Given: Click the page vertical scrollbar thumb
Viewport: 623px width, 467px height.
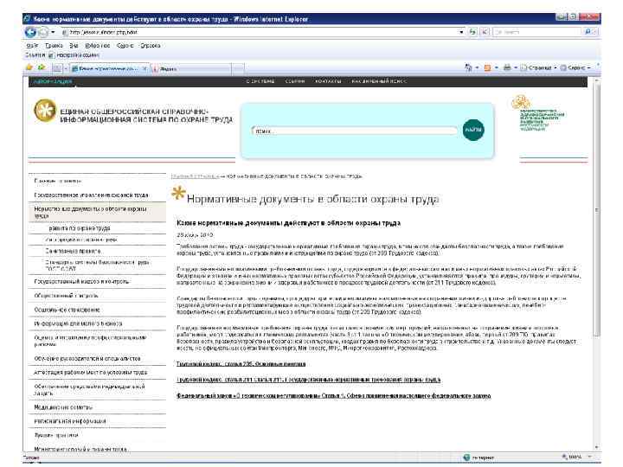Looking at the screenshot, I should pyautogui.click(x=596, y=210).
